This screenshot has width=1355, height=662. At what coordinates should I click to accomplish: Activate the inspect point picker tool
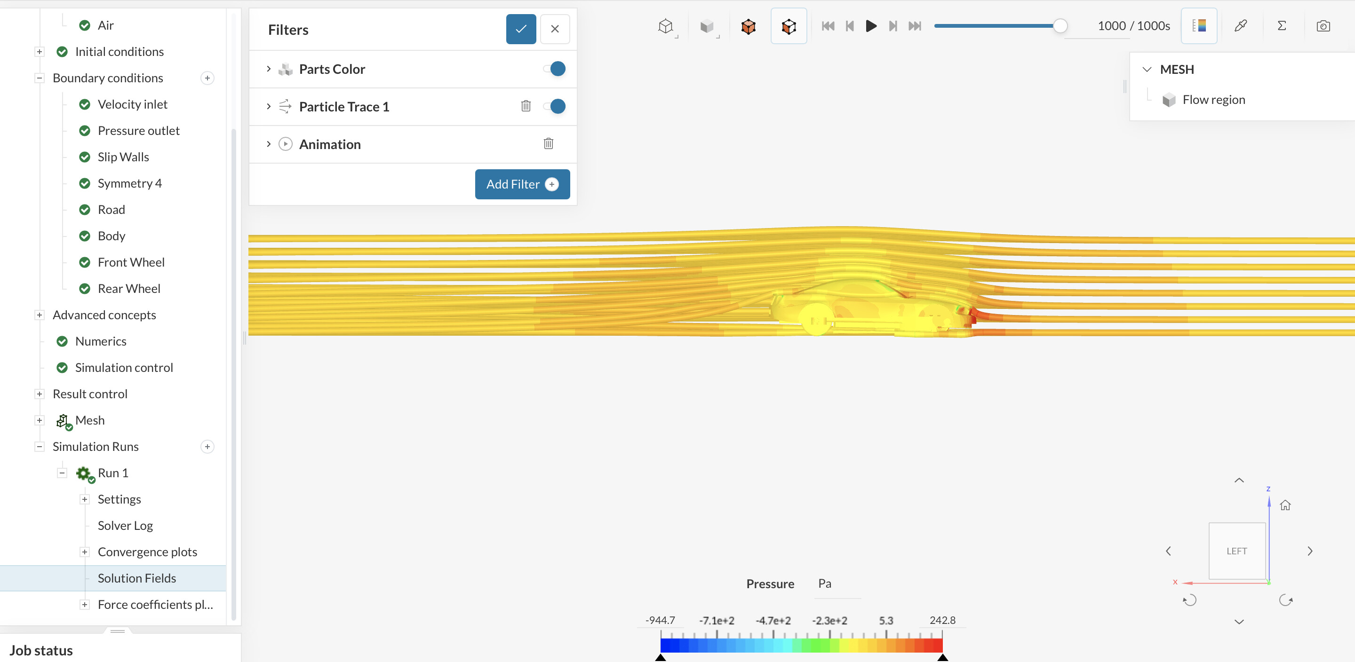(x=1240, y=26)
